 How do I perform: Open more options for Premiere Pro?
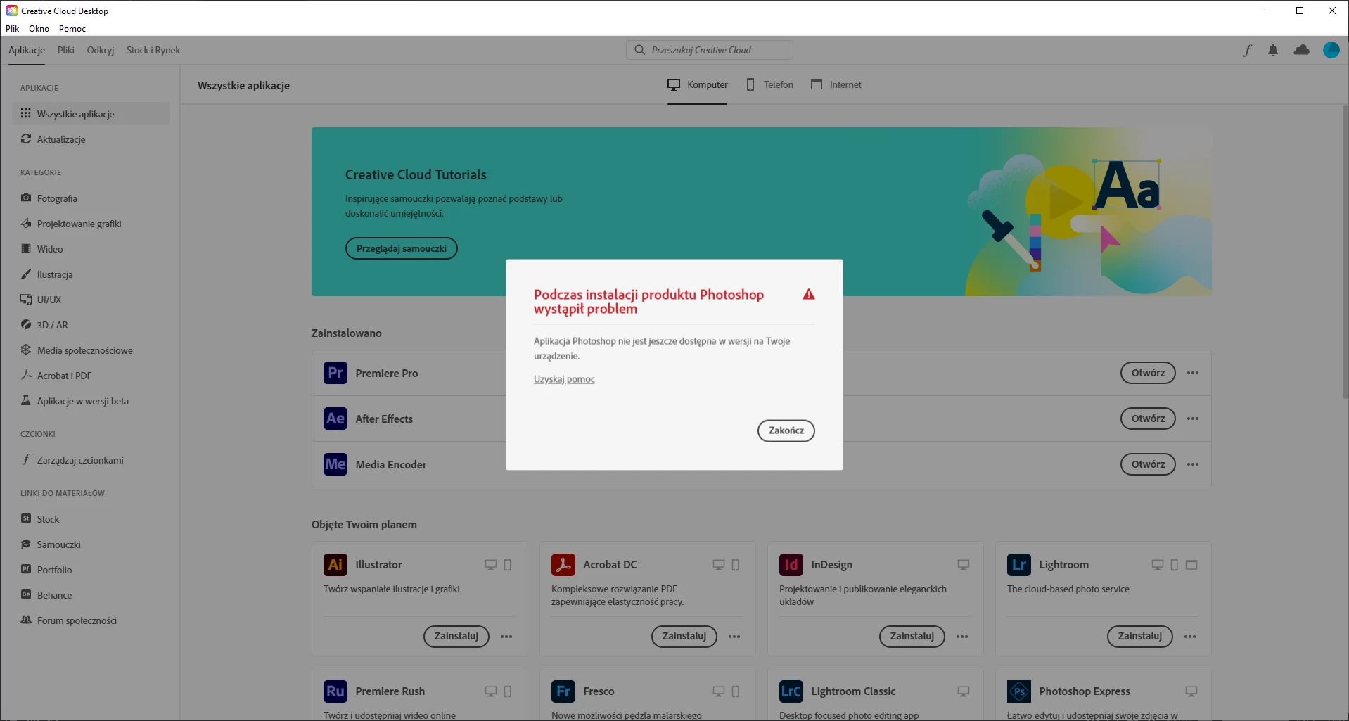(x=1193, y=373)
